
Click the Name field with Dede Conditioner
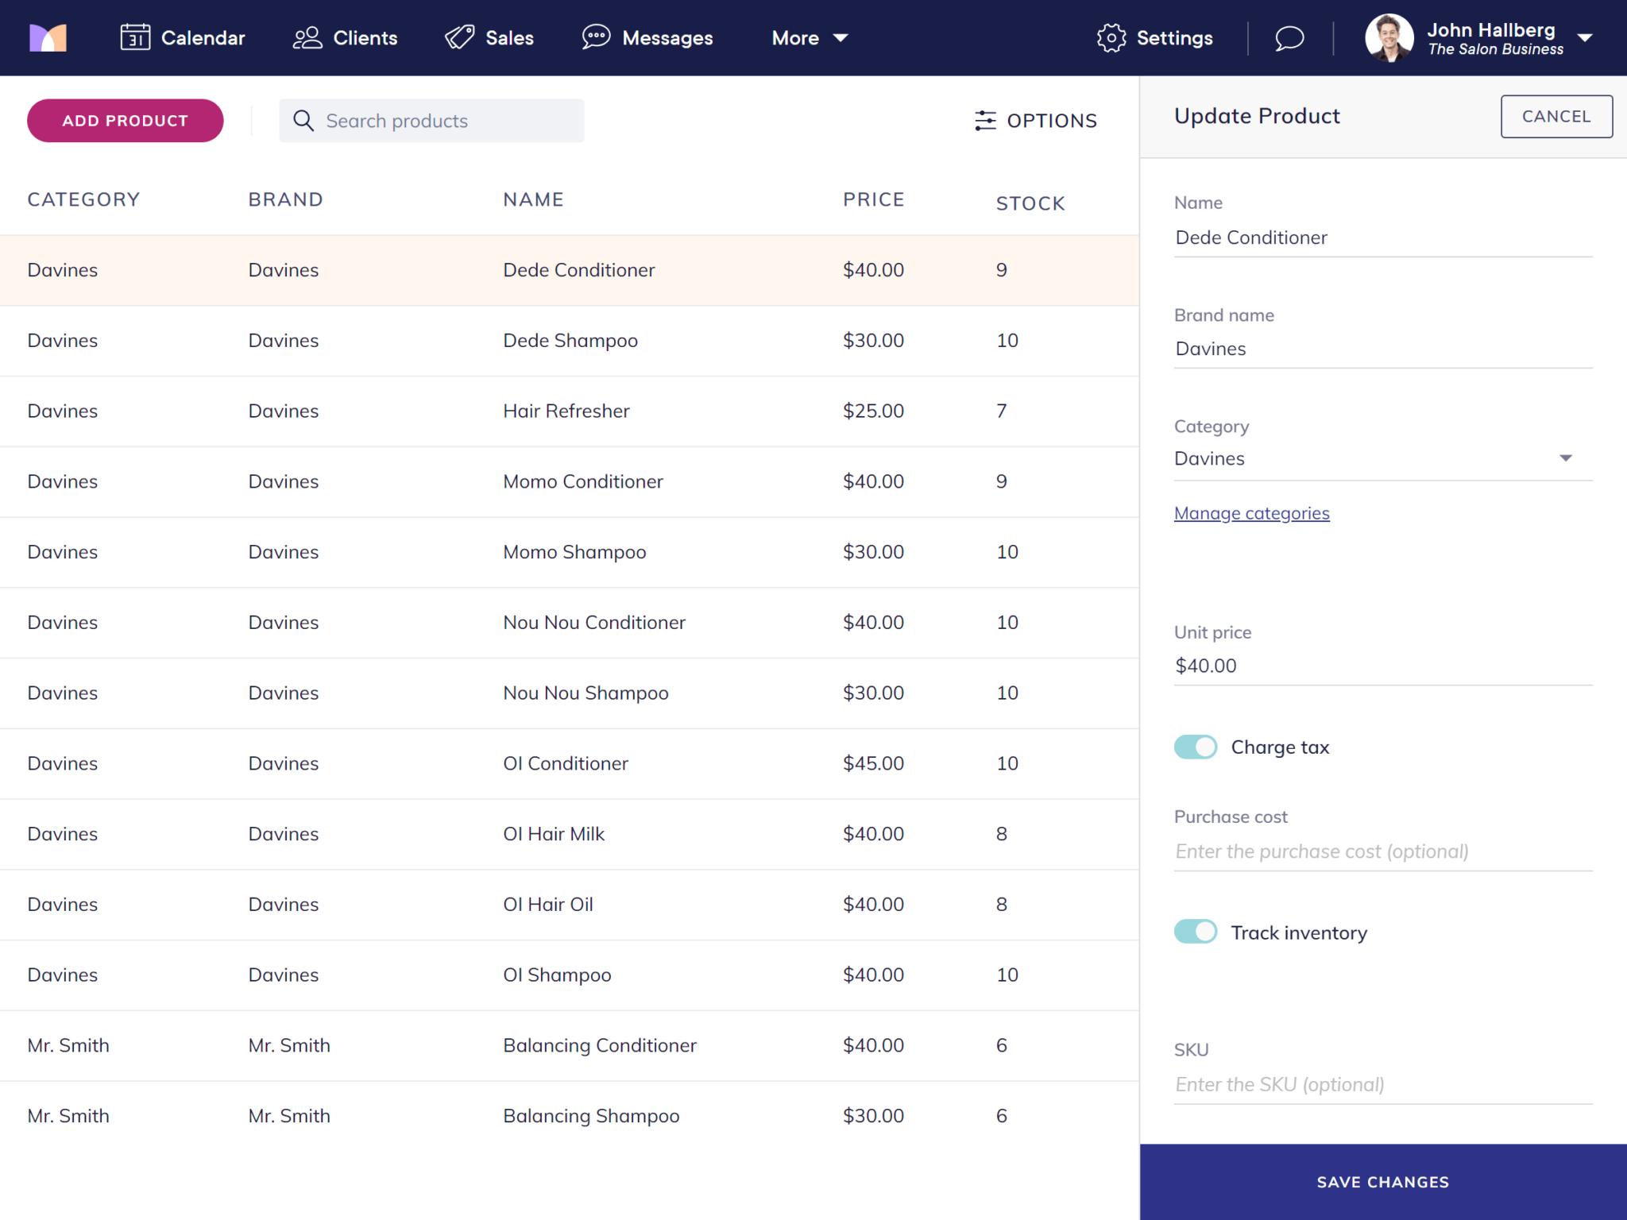click(1383, 237)
